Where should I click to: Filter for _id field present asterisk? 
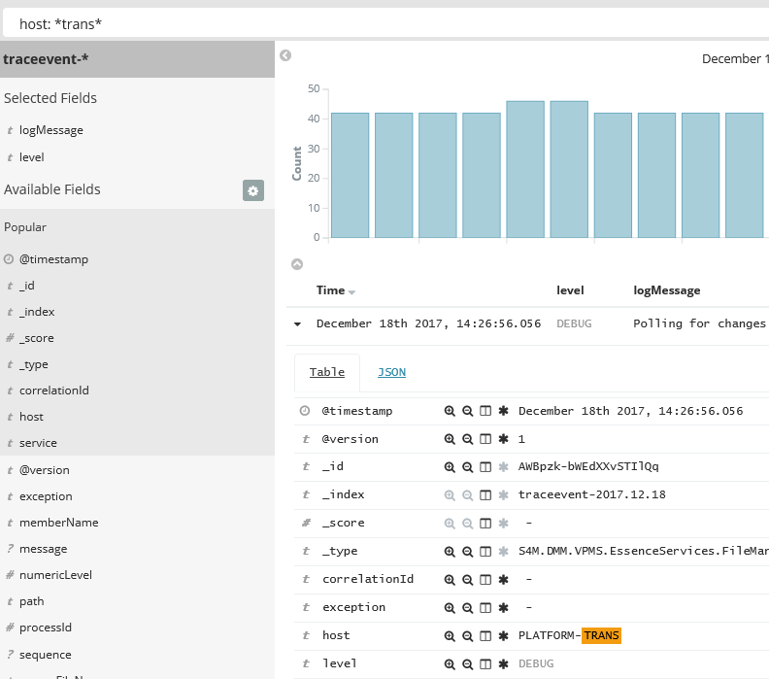503,467
